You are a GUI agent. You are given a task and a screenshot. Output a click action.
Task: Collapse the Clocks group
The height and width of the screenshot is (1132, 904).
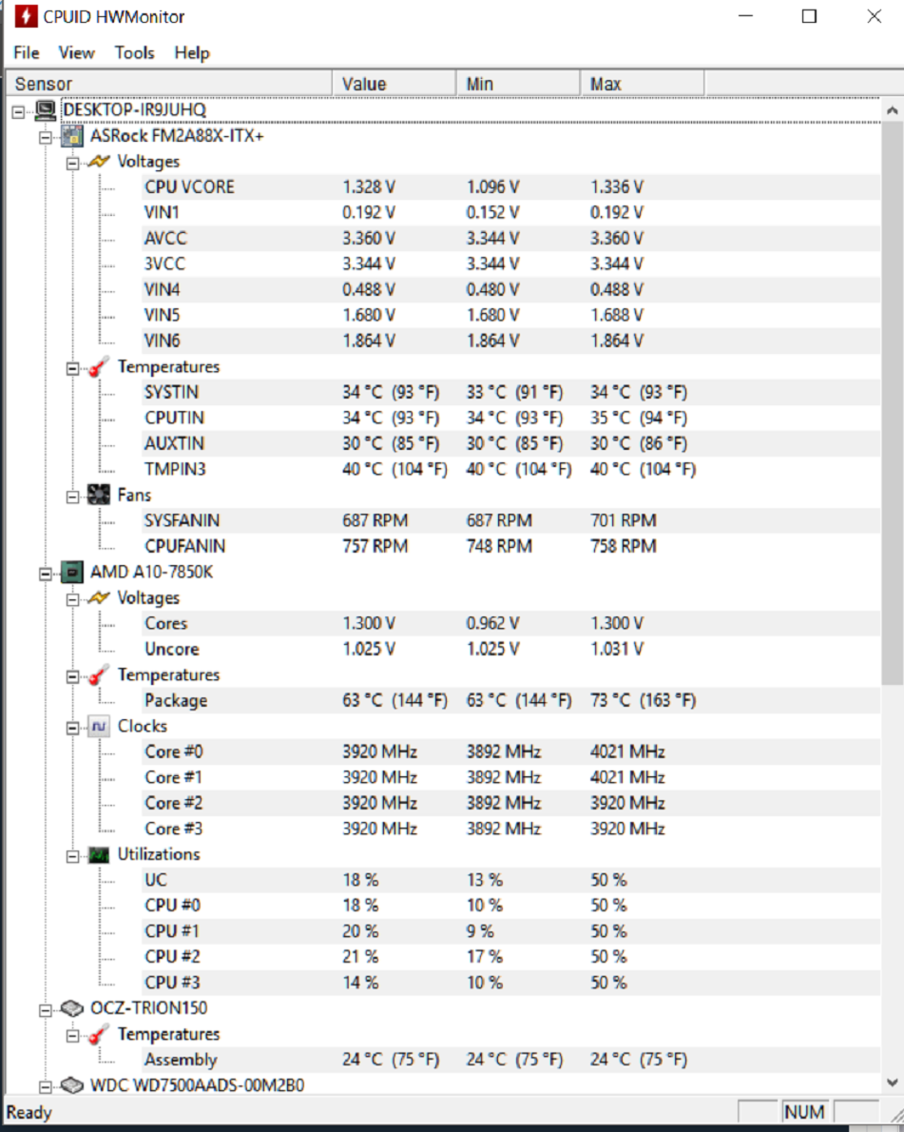click(x=72, y=728)
